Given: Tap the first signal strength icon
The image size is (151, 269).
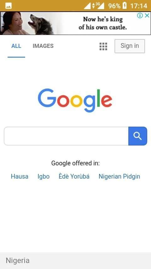Looking at the screenshot, I should 87,6.
